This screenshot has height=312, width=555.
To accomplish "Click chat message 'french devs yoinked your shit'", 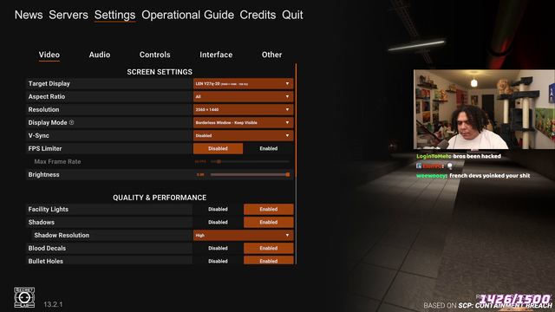I will tap(489, 175).
